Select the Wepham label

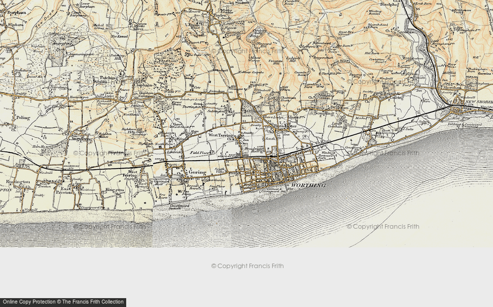point(15,25)
